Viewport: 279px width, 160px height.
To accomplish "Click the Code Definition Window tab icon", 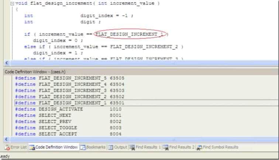I will pyautogui.click(x=32, y=147).
